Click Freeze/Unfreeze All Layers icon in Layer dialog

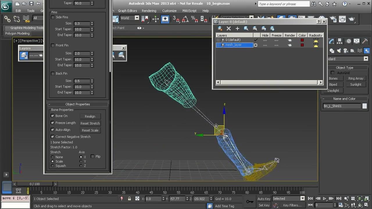[272, 28]
